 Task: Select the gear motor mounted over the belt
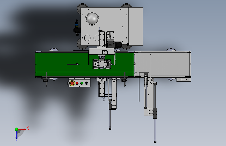coord(102,64)
